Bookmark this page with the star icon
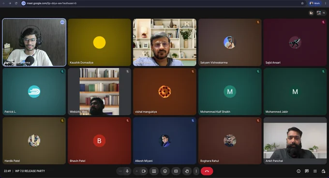Image resolution: width=329 pixels, height=178 pixels. point(302,3)
